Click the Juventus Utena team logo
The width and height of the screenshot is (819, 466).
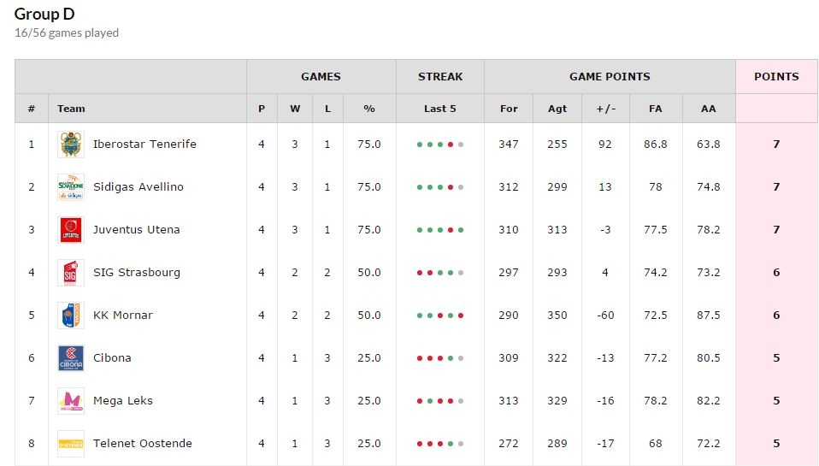pyautogui.click(x=70, y=230)
